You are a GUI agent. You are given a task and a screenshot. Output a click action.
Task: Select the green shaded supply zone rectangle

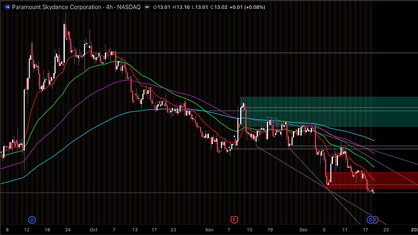pyautogui.click(x=329, y=111)
